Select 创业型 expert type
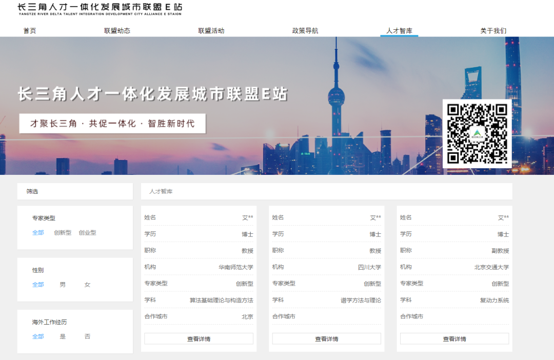Viewport: 554px width, 360px height. tap(87, 232)
